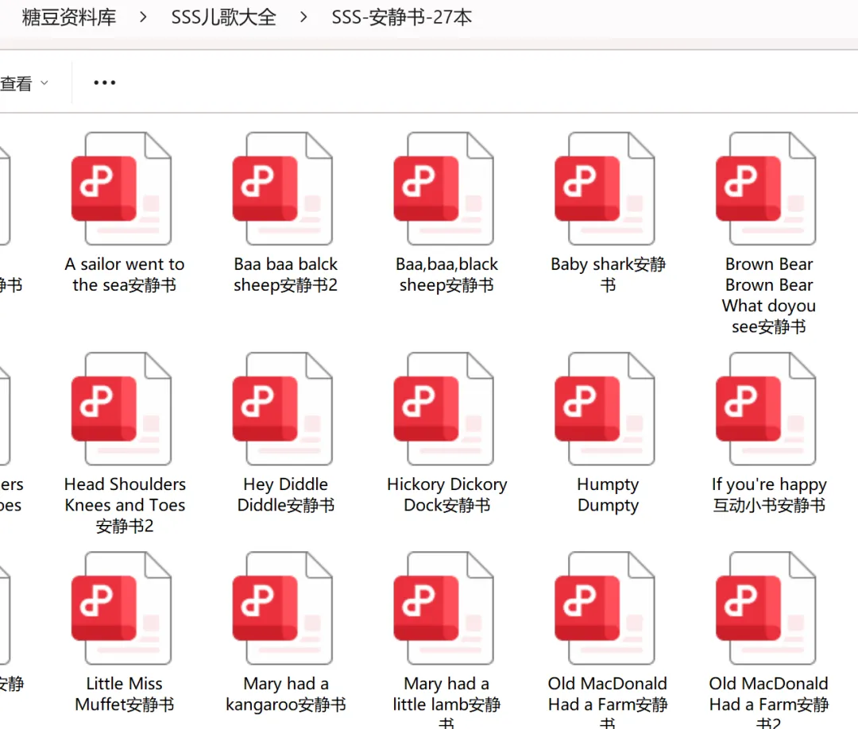Select the Head Shoulders Knees and Toes file icon

(x=122, y=409)
